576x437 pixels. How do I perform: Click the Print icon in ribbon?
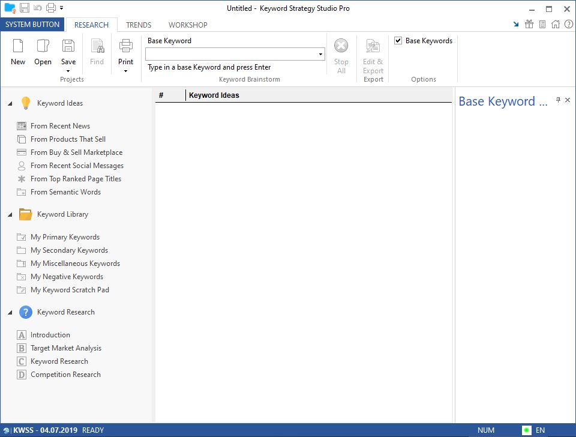[125, 46]
